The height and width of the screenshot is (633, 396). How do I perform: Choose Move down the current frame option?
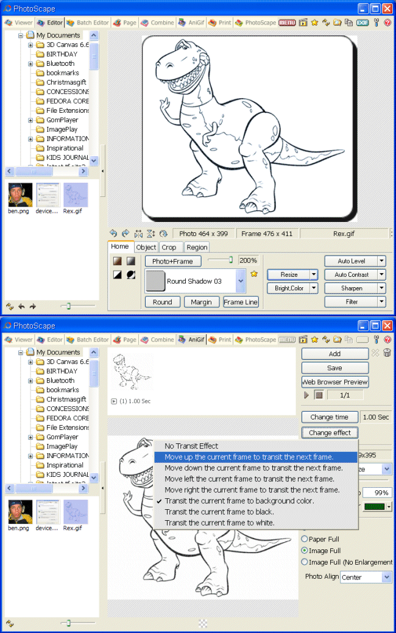click(256, 468)
